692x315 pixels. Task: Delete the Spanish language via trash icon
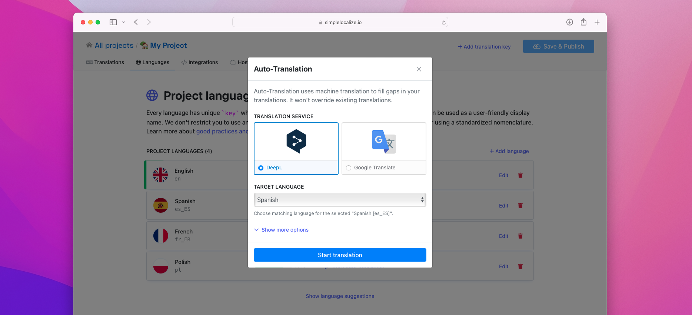[520, 206]
